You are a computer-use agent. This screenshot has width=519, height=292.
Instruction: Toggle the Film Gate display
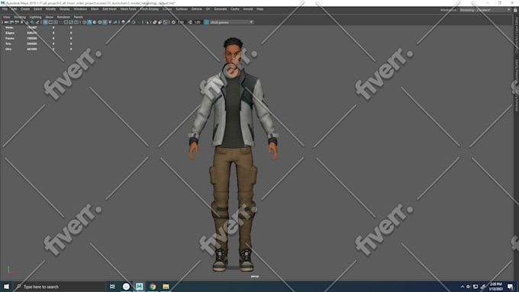coord(50,22)
